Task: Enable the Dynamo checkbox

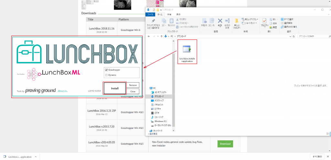Action: [x=106, y=75]
